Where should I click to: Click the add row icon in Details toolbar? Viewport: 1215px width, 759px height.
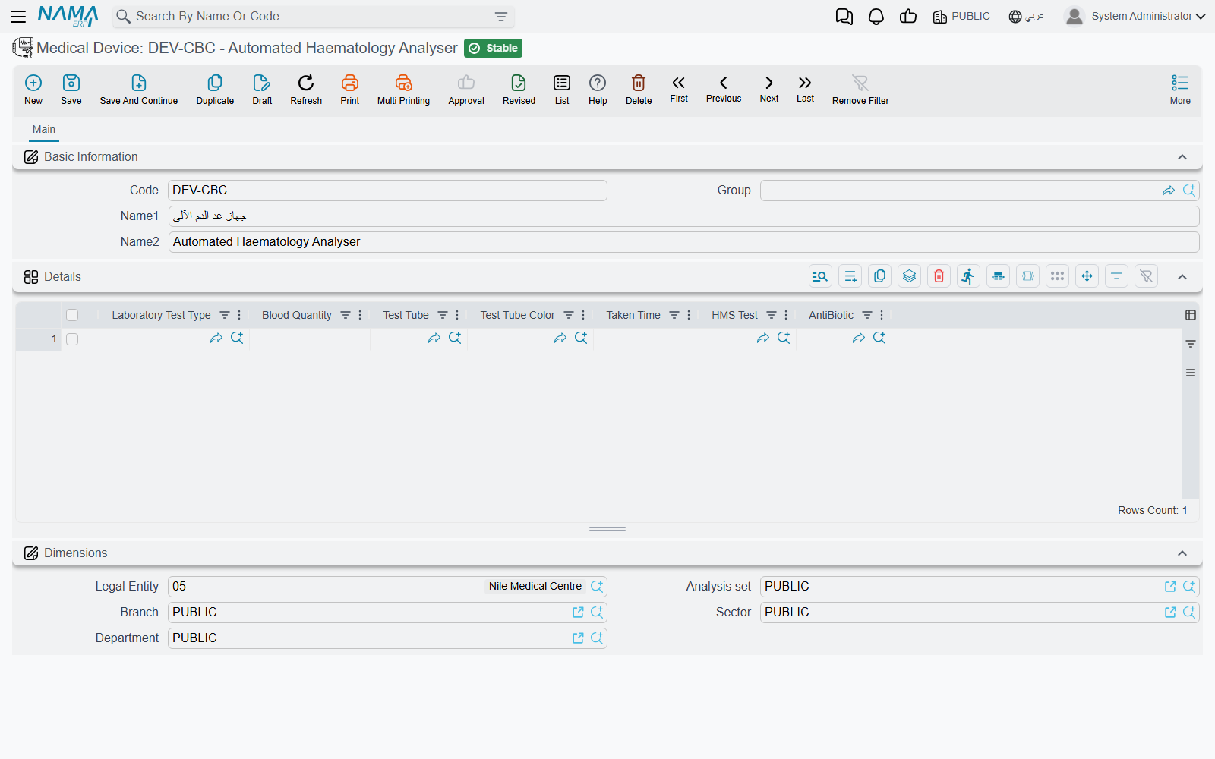tap(850, 276)
